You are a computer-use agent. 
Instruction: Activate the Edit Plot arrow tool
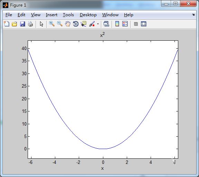[41, 24]
